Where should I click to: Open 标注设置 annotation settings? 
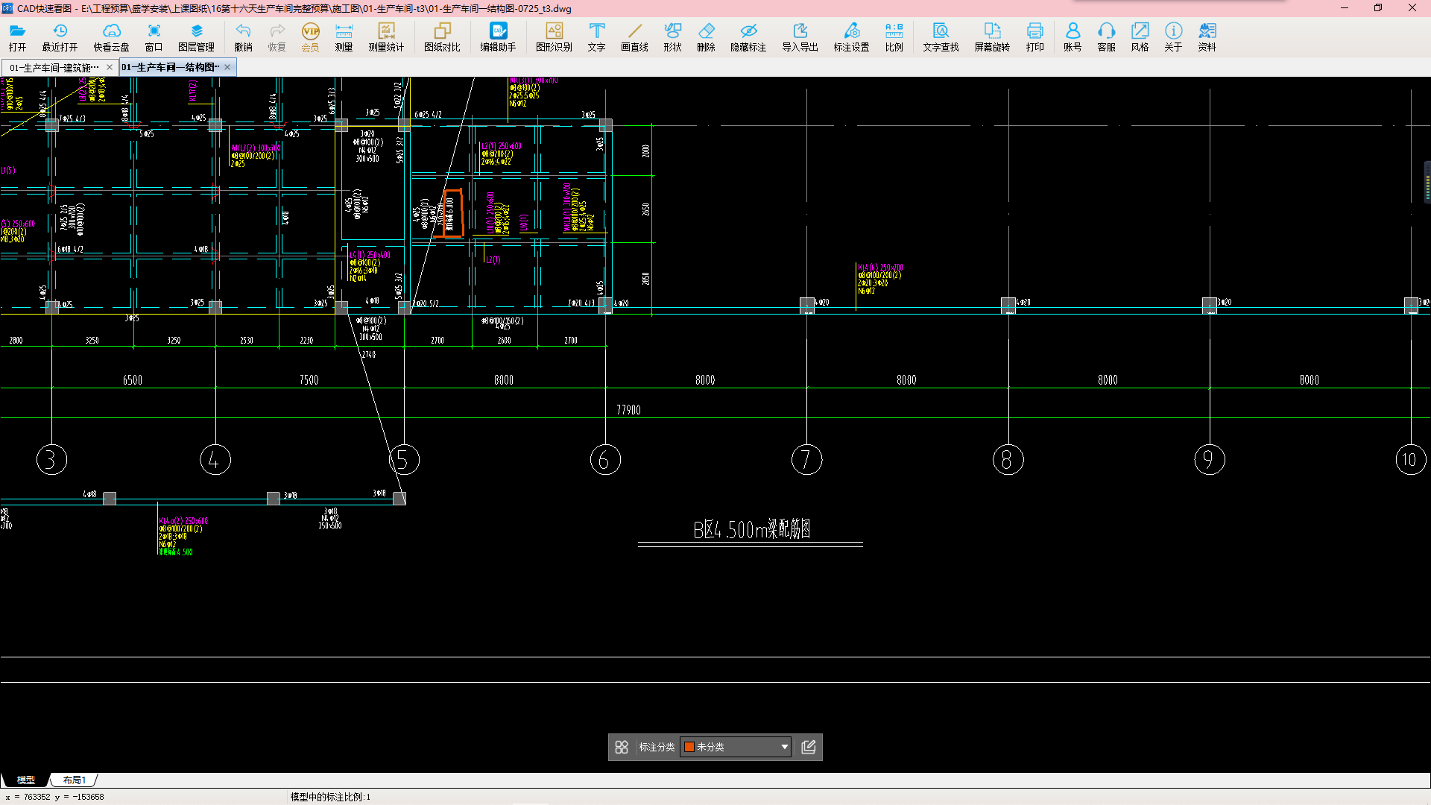coord(851,37)
